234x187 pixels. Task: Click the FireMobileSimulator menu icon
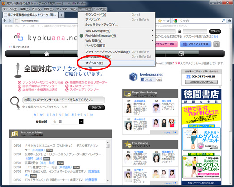pyautogui.click(x=81, y=36)
